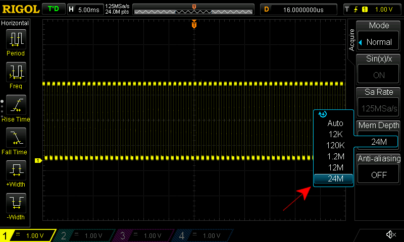Select the Period measurement icon
The height and width of the screenshot is (242, 404).
pyautogui.click(x=16, y=39)
